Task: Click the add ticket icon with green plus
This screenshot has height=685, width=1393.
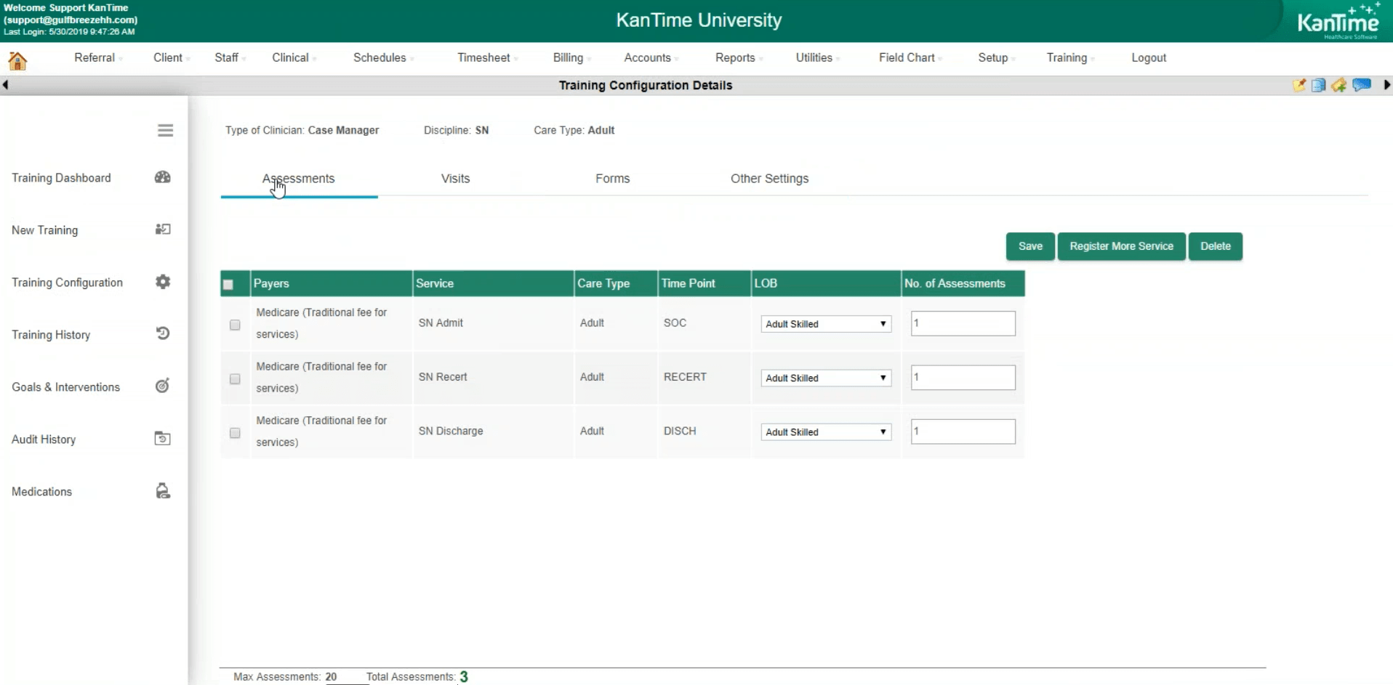Action: [x=1338, y=85]
